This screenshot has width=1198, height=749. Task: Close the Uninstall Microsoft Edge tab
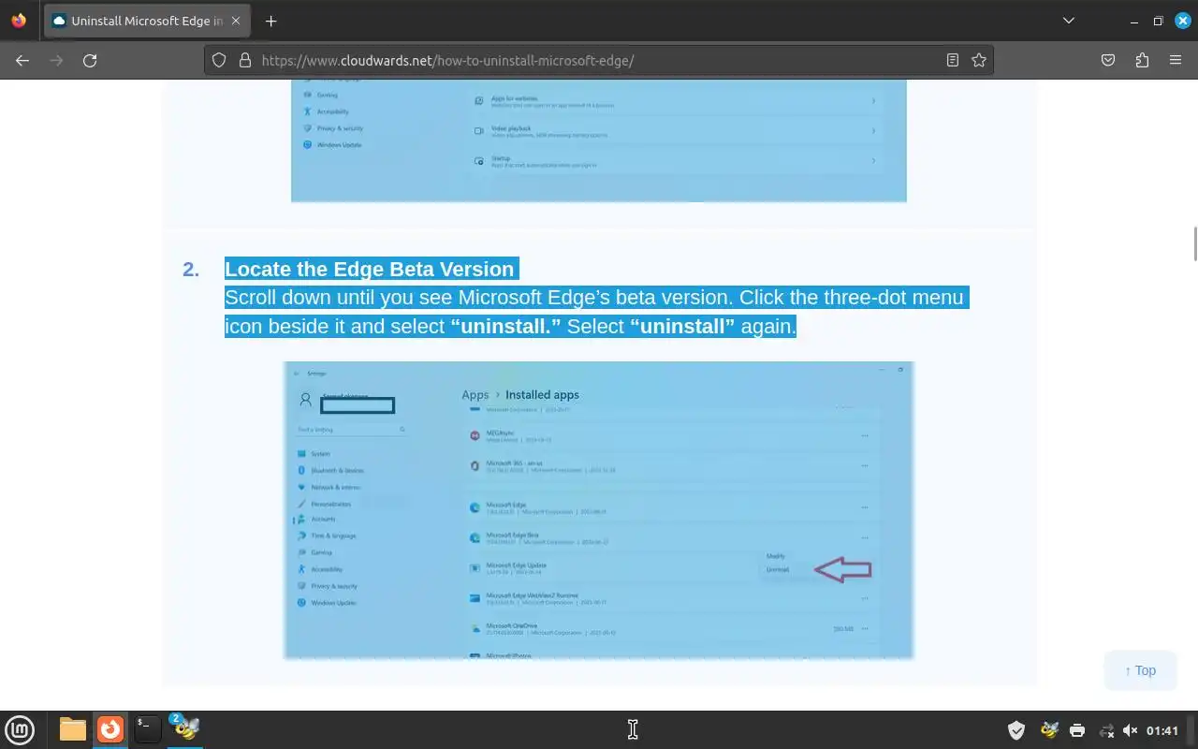click(x=235, y=21)
